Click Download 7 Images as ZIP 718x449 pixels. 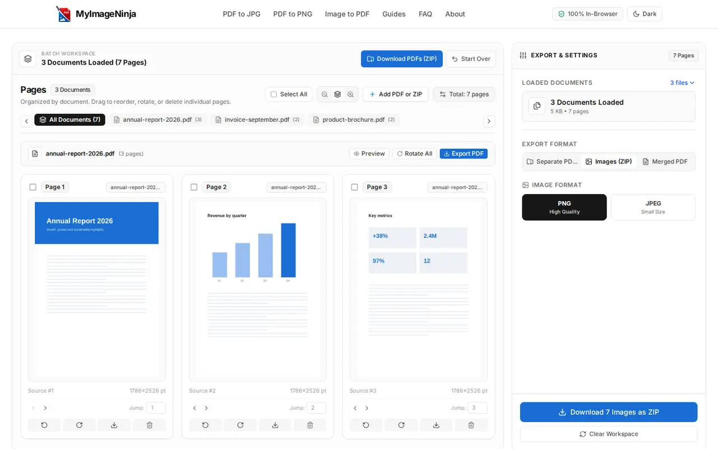[609, 412]
